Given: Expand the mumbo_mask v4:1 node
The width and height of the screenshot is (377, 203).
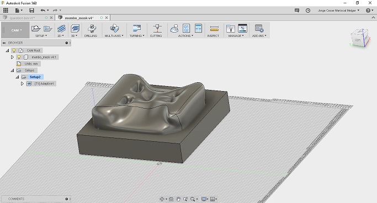Looking at the screenshot, I should (x=12, y=57).
